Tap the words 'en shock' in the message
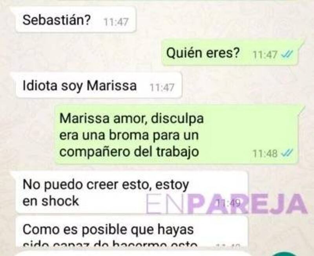Screen dimensions: 314x256 click(51, 201)
